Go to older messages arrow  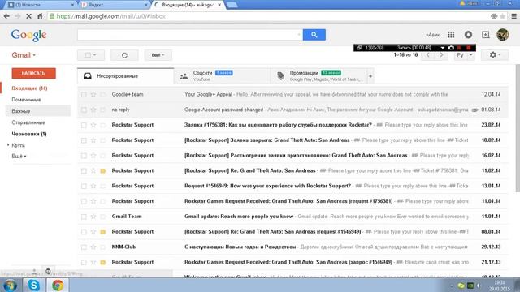(441, 55)
